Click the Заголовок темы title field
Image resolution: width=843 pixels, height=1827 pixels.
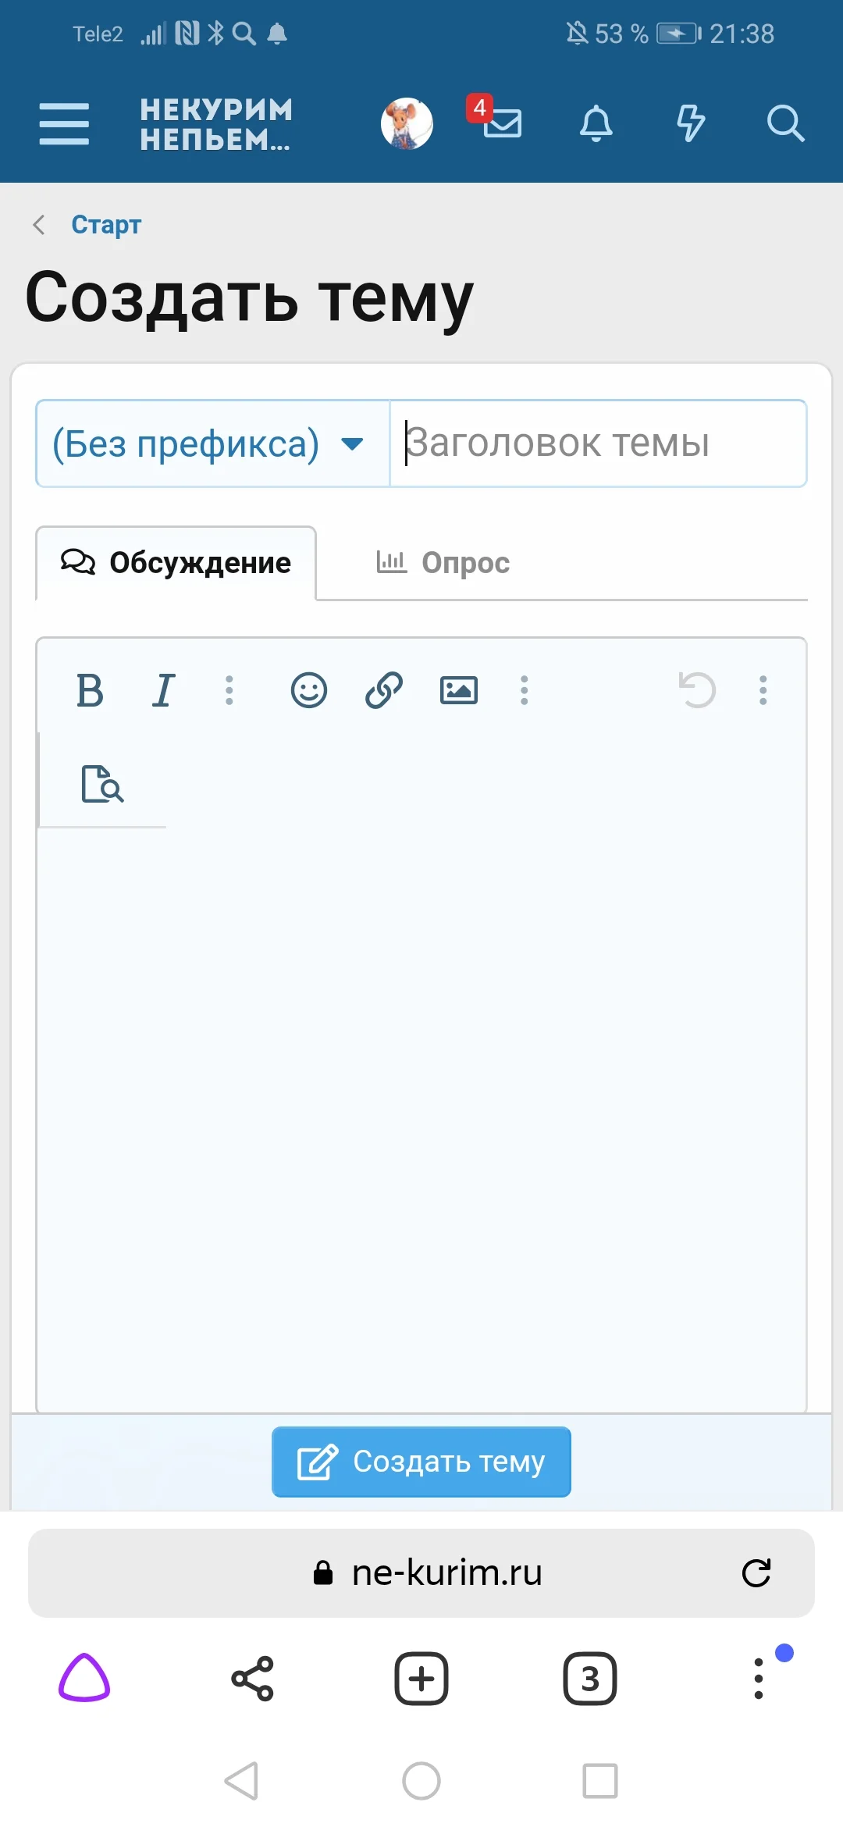(x=597, y=443)
